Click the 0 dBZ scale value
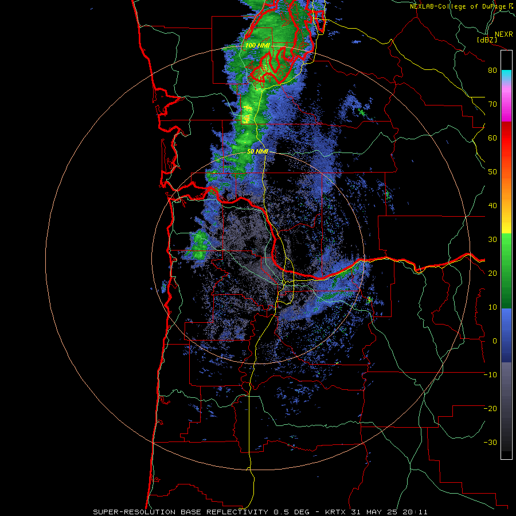The width and height of the screenshot is (516, 516). tap(495, 341)
